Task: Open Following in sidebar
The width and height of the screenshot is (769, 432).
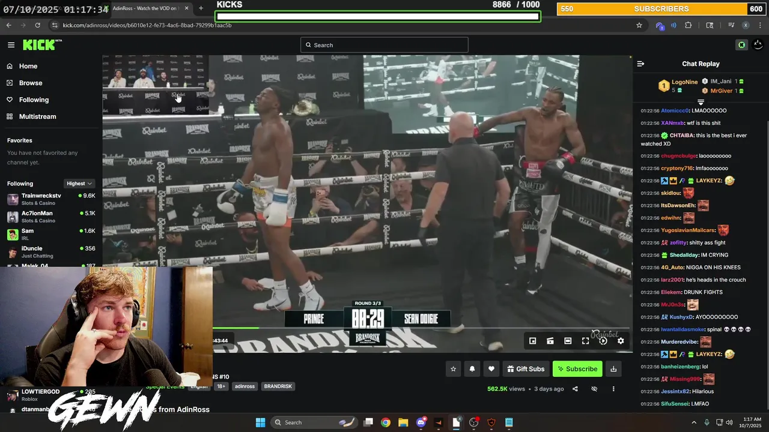Action: 34,100
